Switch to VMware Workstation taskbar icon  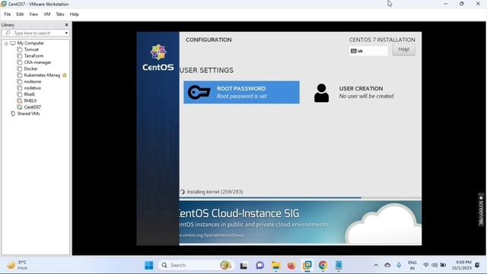click(x=307, y=266)
